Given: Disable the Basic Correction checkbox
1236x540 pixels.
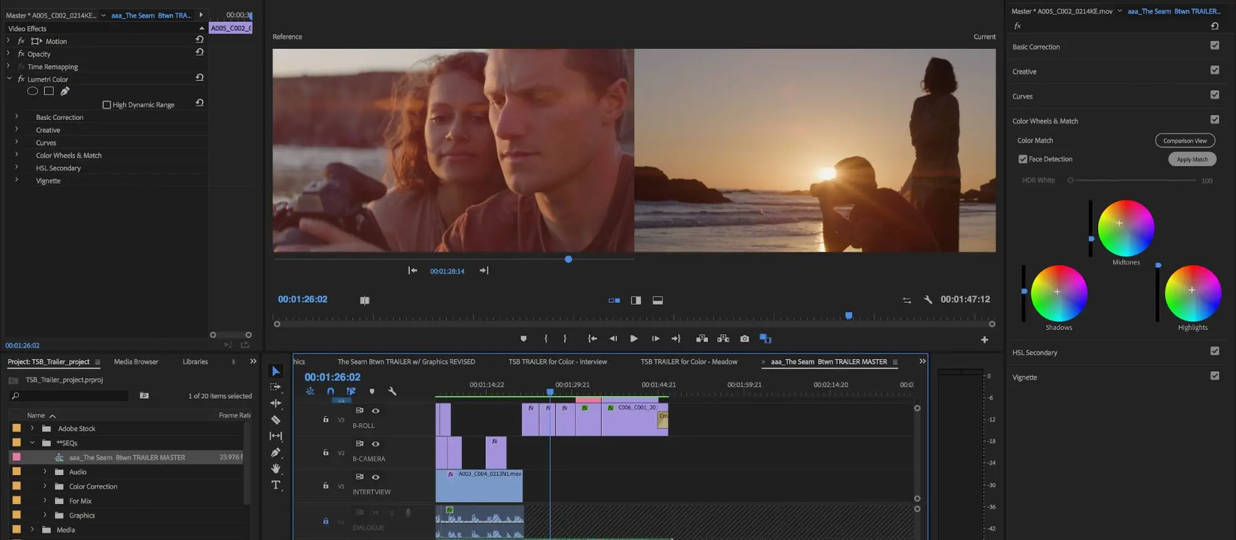Looking at the screenshot, I should [x=1214, y=45].
